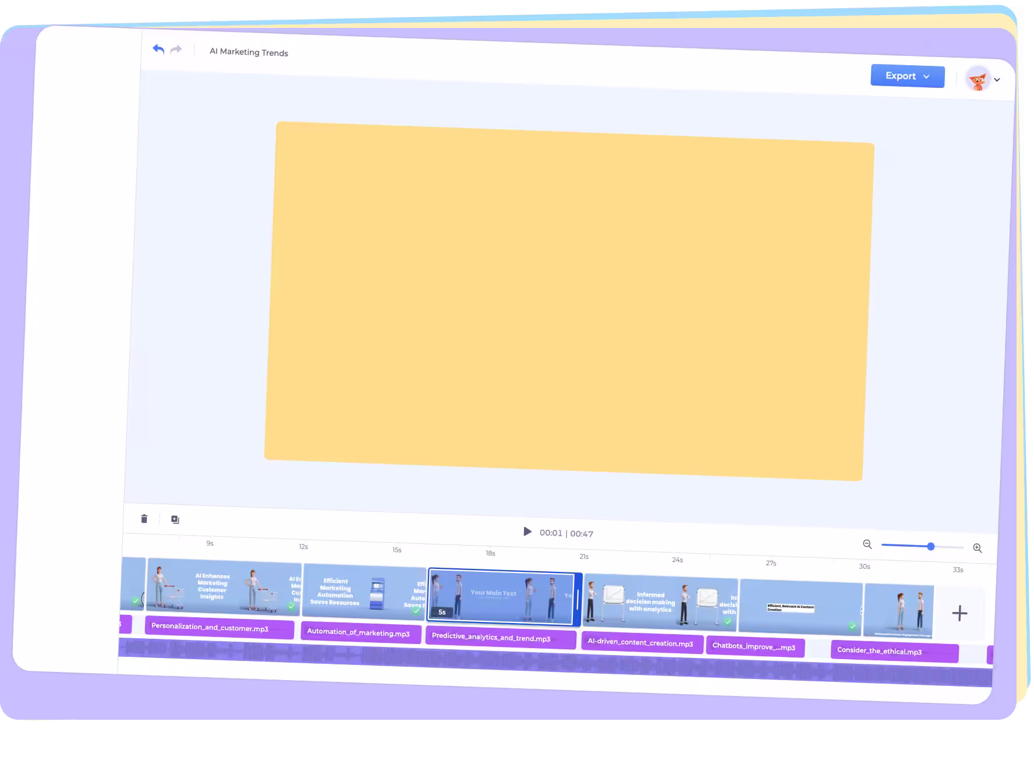
Task: Open the fox avatar profile icon
Action: pos(979,79)
